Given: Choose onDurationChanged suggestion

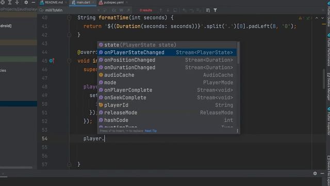Looking at the screenshot, I should click(x=167, y=68).
